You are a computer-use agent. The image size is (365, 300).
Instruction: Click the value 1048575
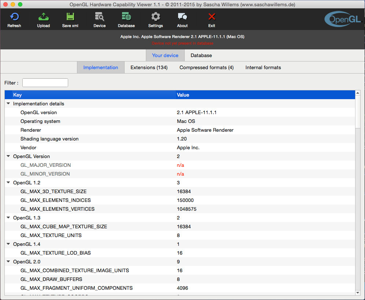click(x=187, y=209)
